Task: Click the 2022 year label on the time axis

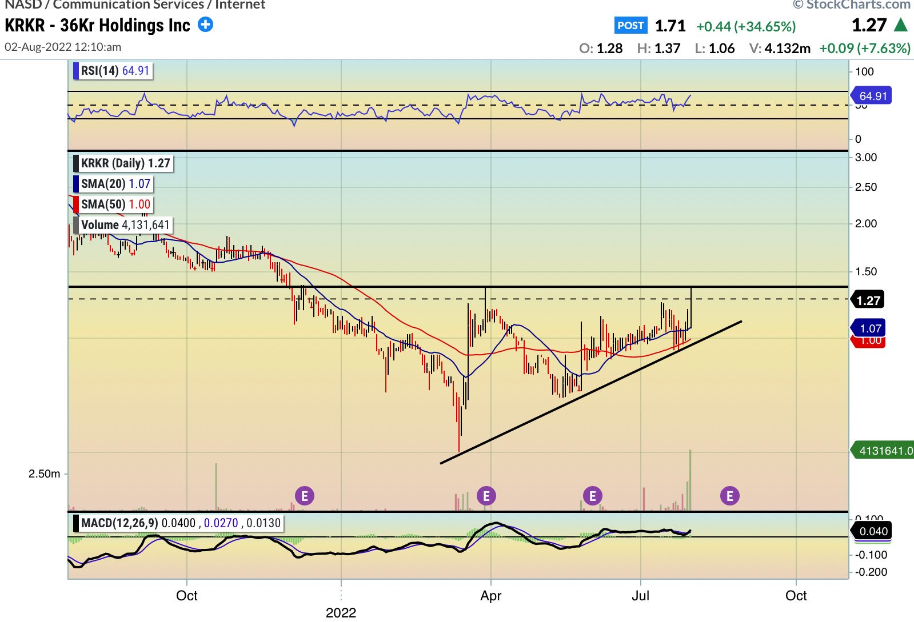Action: [341, 613]
